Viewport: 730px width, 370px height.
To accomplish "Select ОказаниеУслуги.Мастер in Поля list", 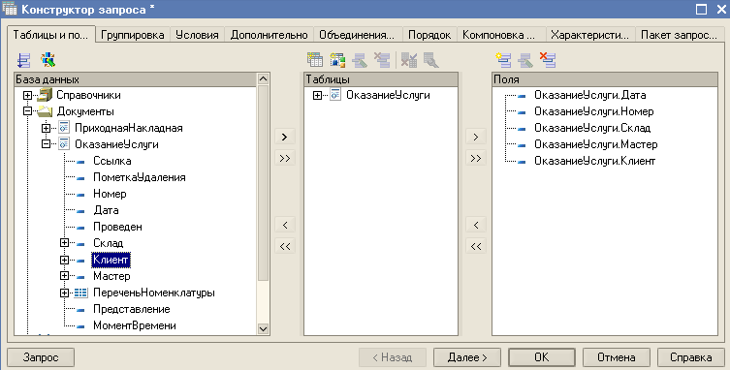I will coord(595,144).
